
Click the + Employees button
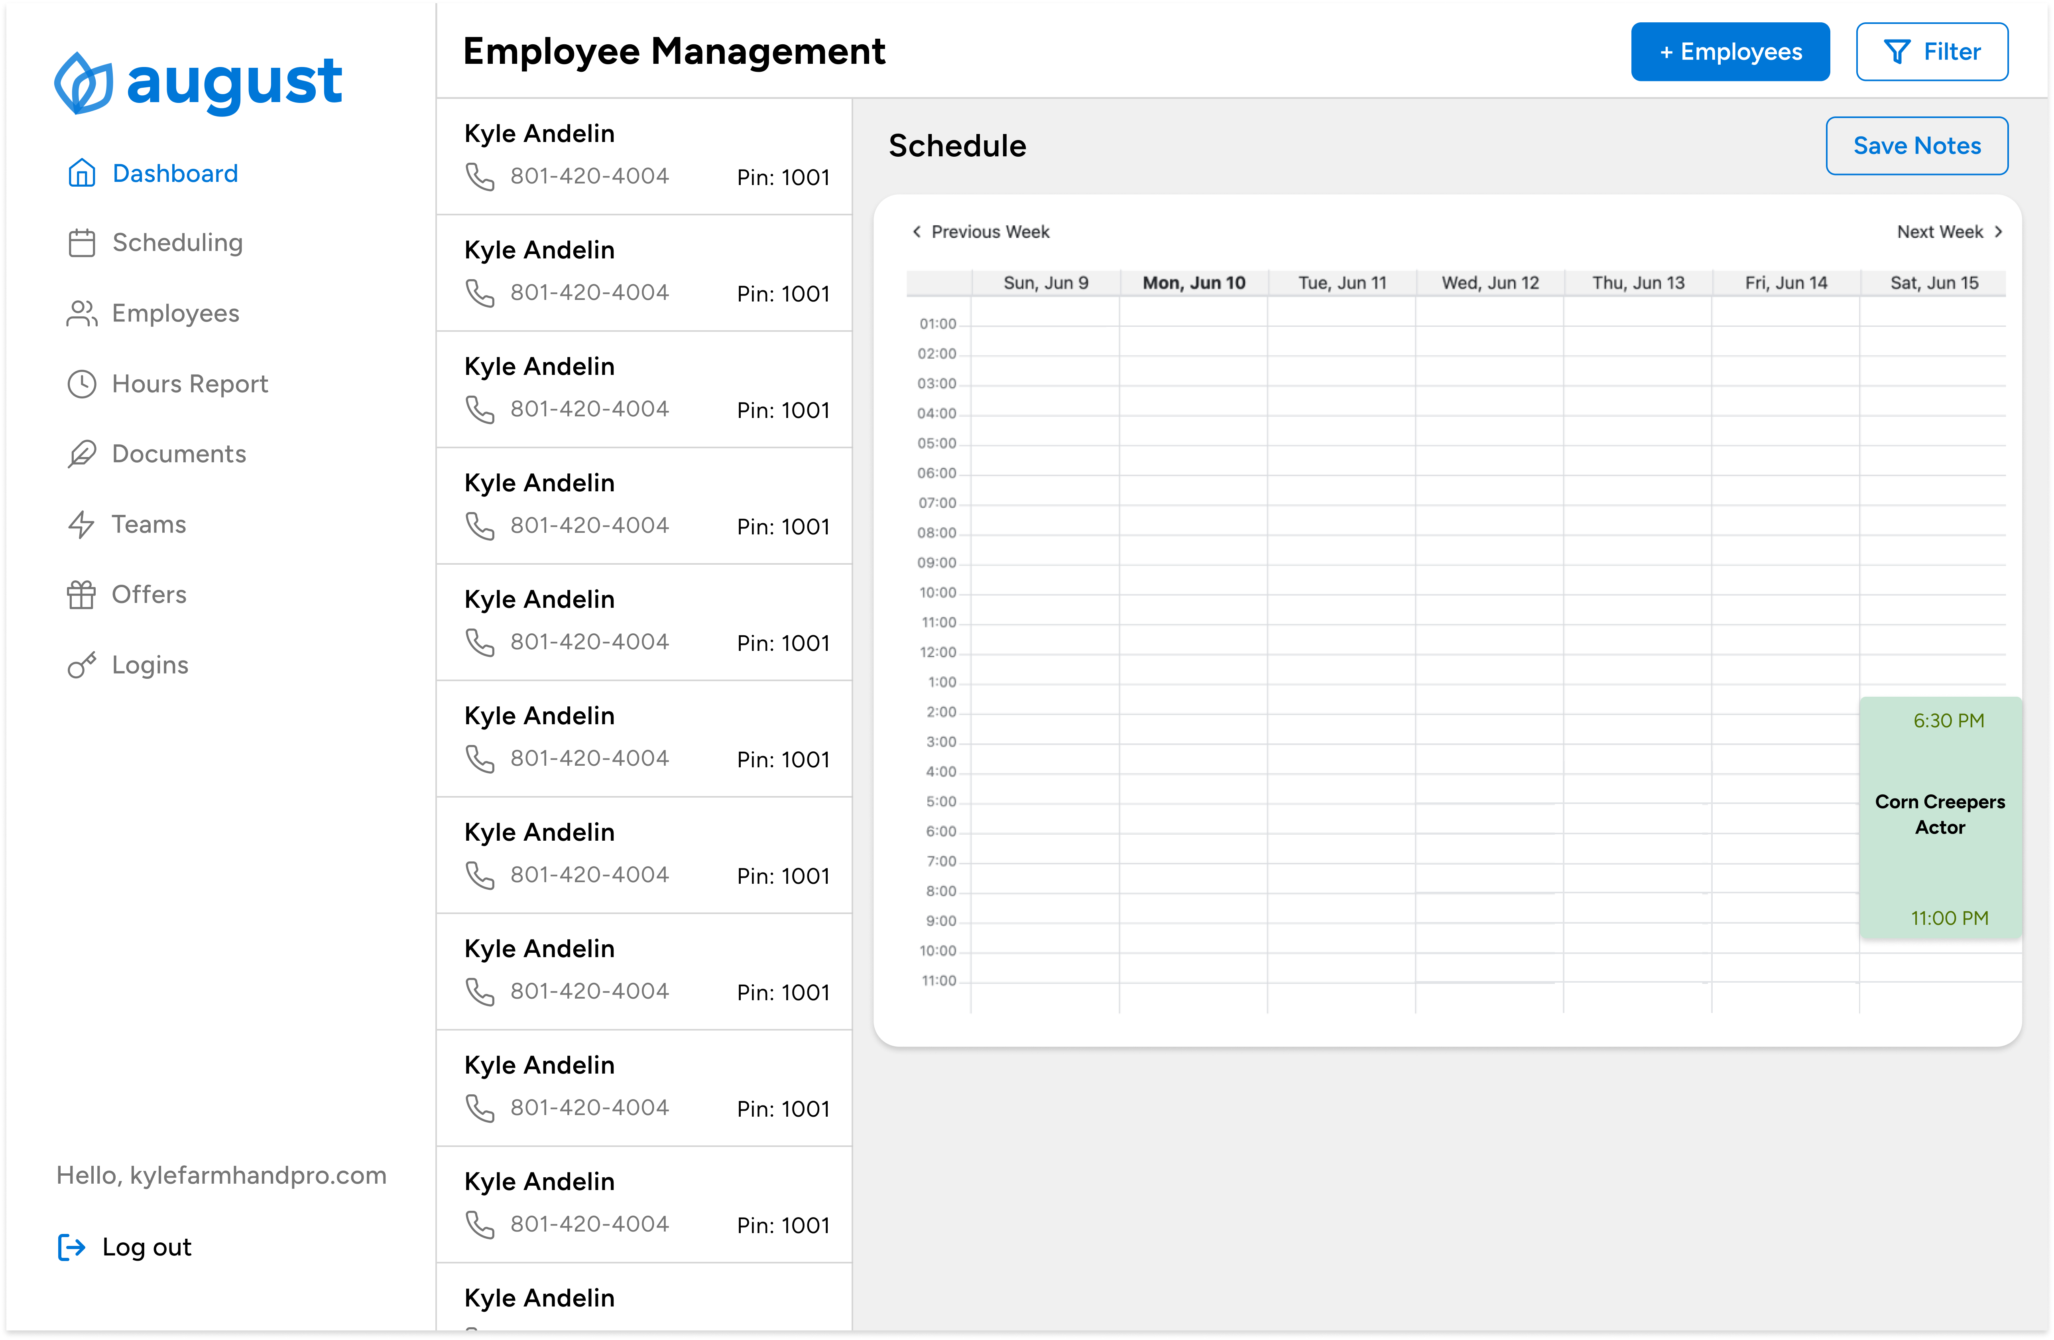1729,52
